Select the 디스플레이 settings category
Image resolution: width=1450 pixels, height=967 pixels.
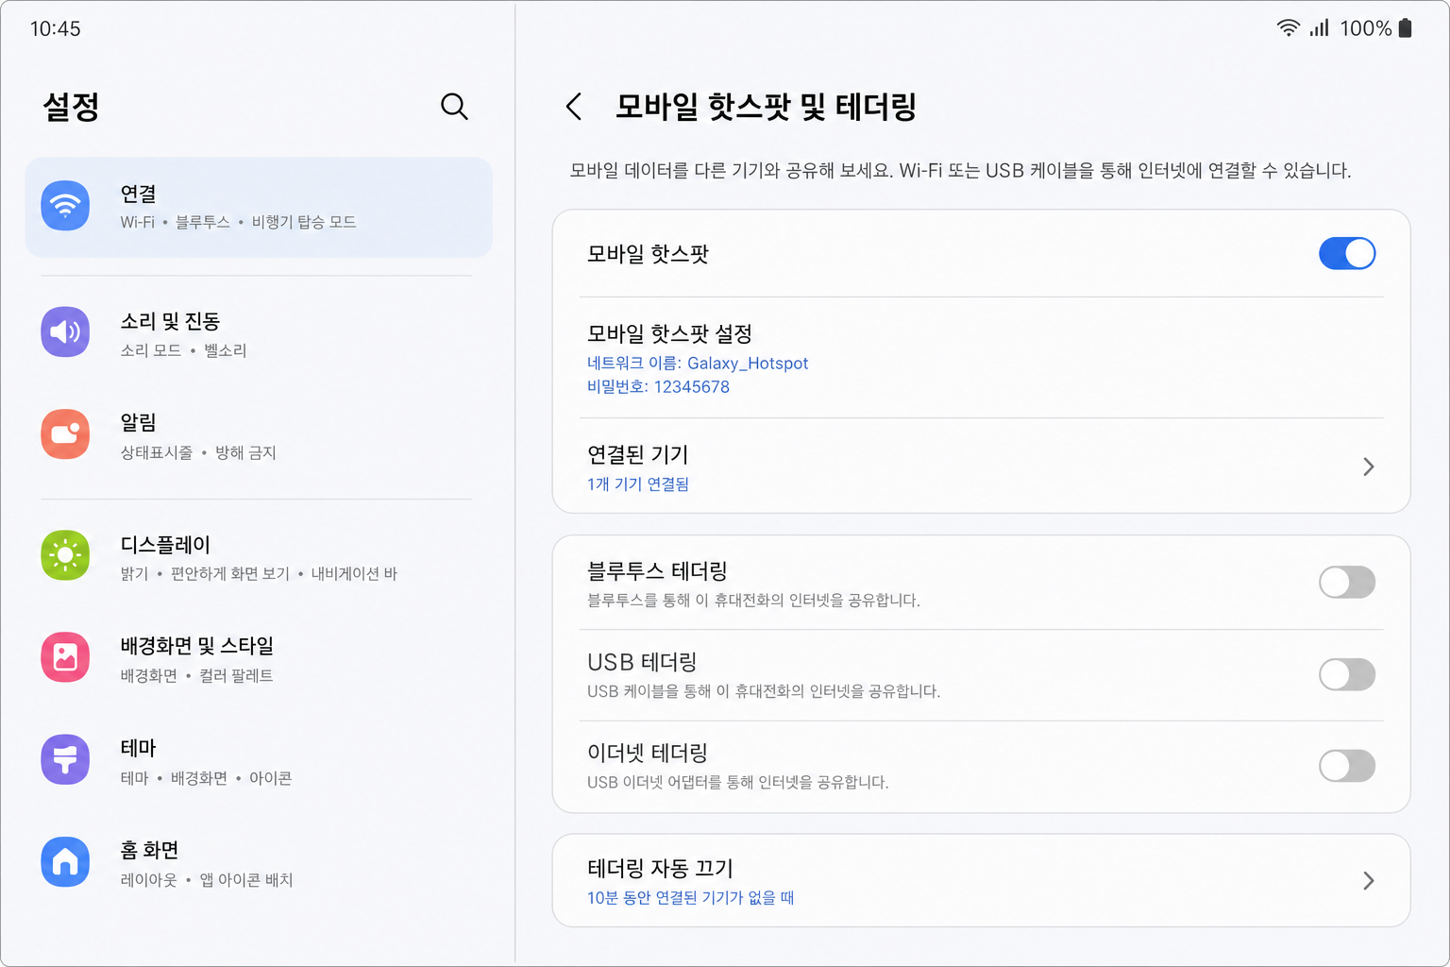pyautogui.click(x=259, y=556)
